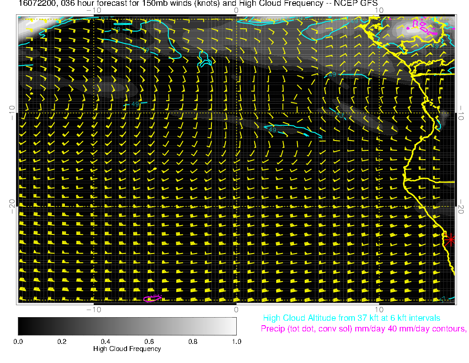
Task: Click the 0.0 tick label under the colorbar
Action: [18, 342]
